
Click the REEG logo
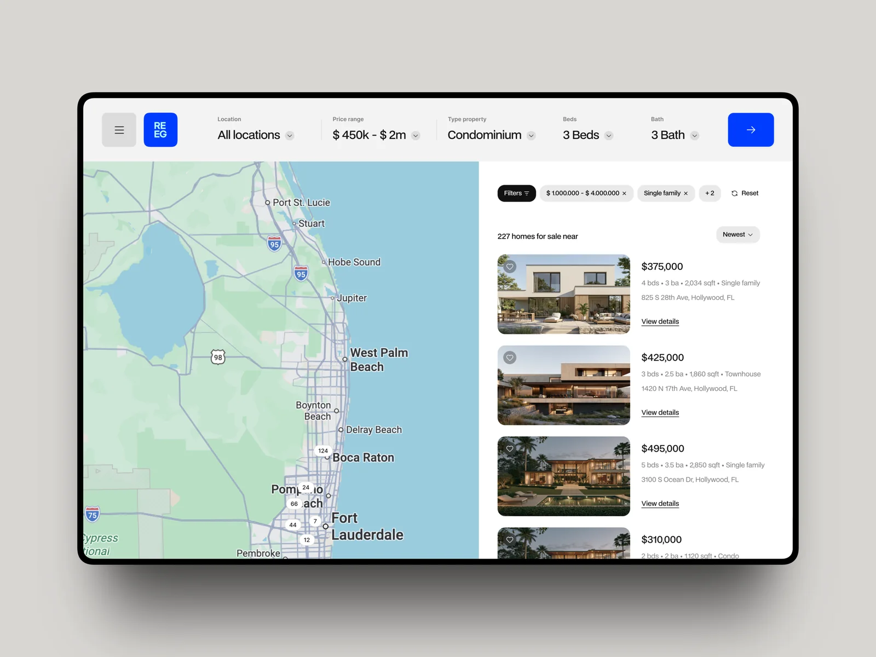click(160, 130)
